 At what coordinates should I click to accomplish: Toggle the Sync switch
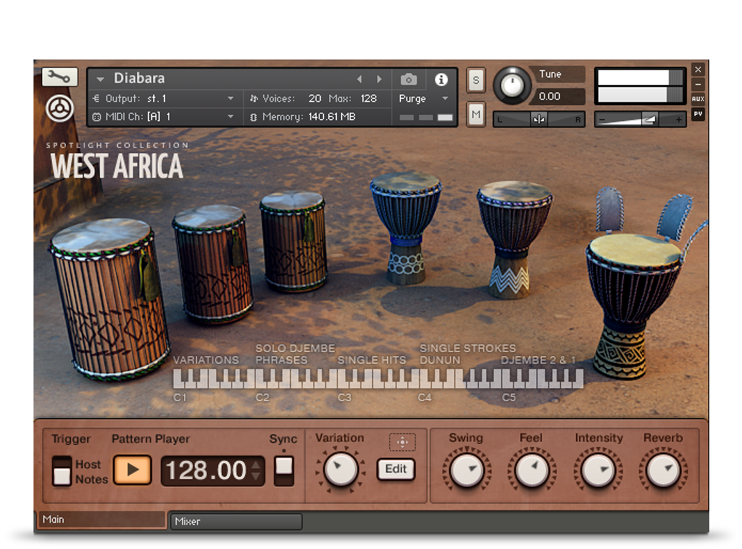pos(284,471)
